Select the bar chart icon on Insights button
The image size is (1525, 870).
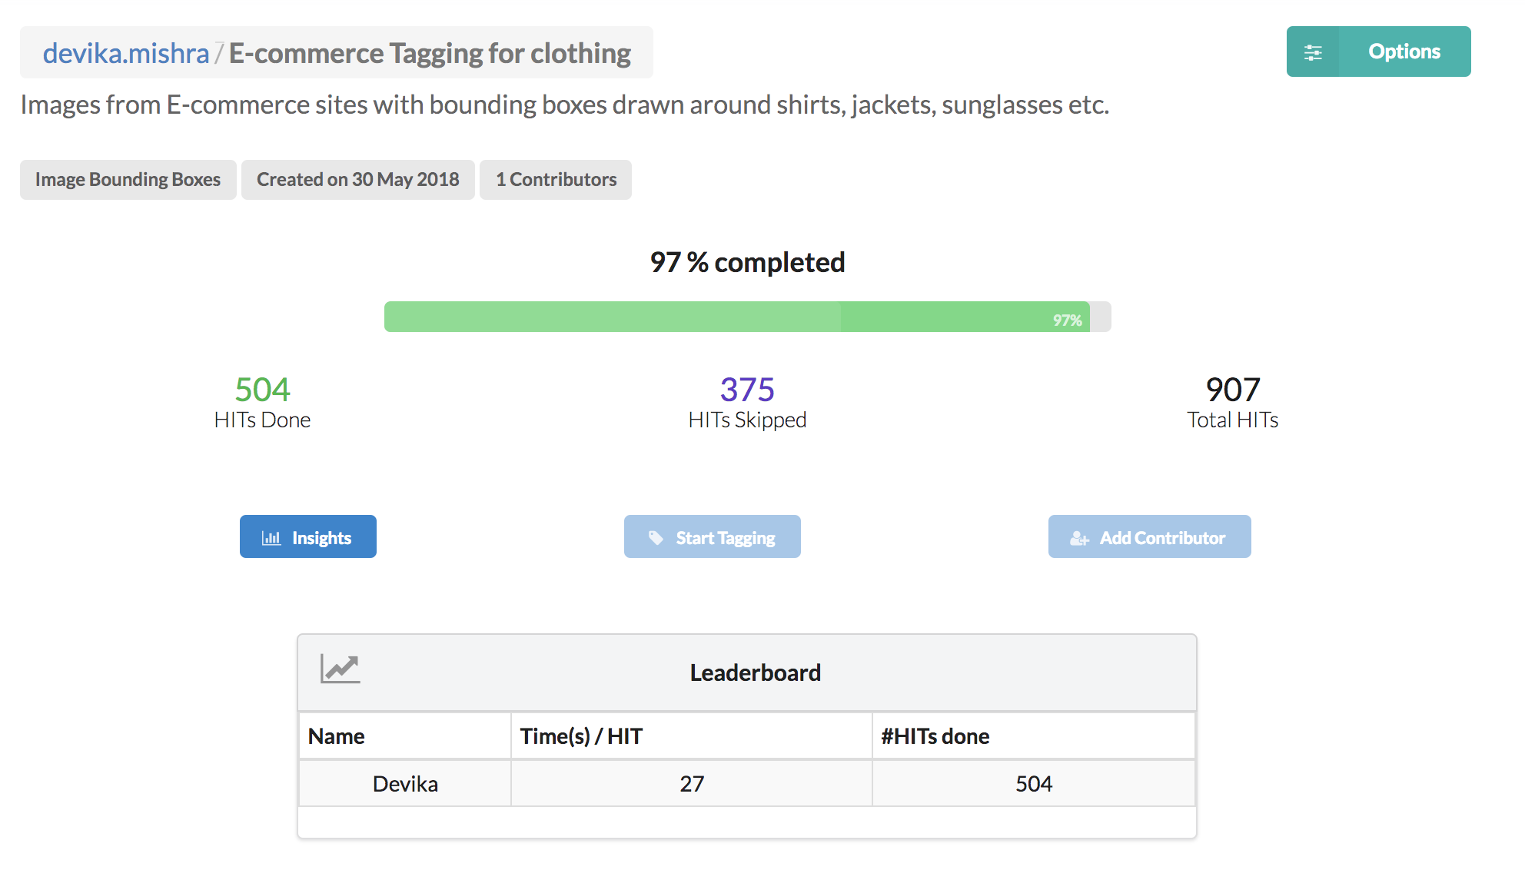[x=273, y=536]
